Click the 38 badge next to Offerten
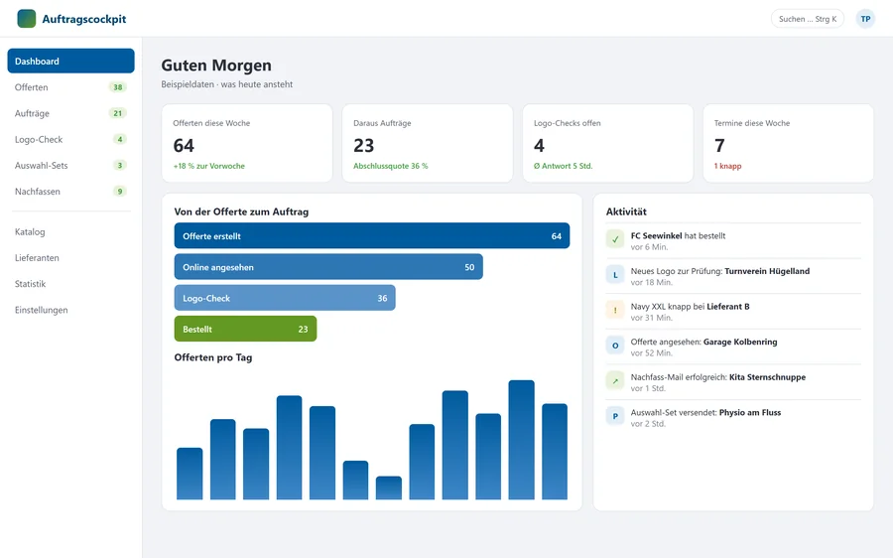This screenshot has width=893, height=558. (x=118, y=87)
